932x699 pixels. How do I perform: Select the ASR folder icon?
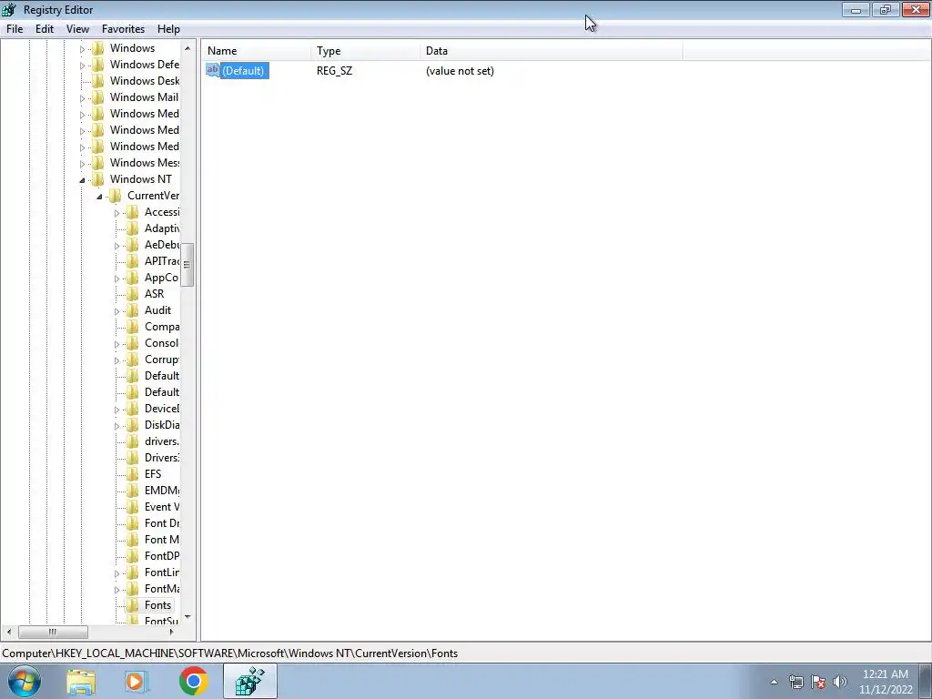click(x=133, y=294)
